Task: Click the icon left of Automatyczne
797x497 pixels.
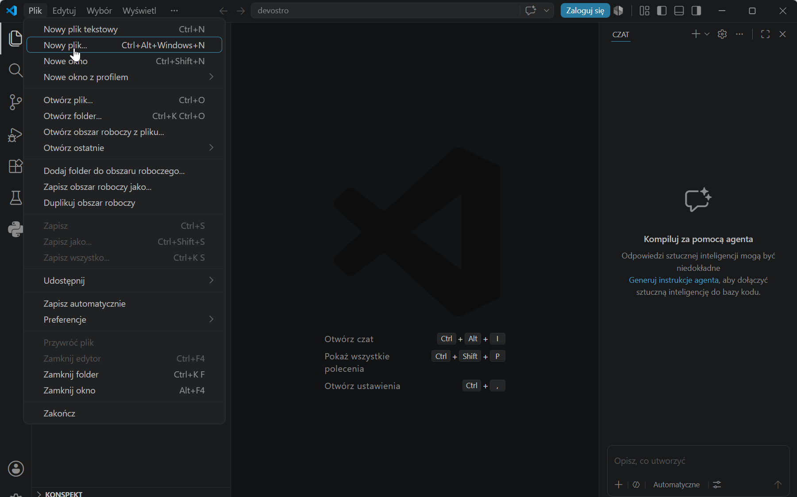Action: point(636,485)
